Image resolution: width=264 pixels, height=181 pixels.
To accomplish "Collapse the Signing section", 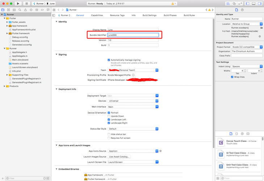I will coord(56,54).
